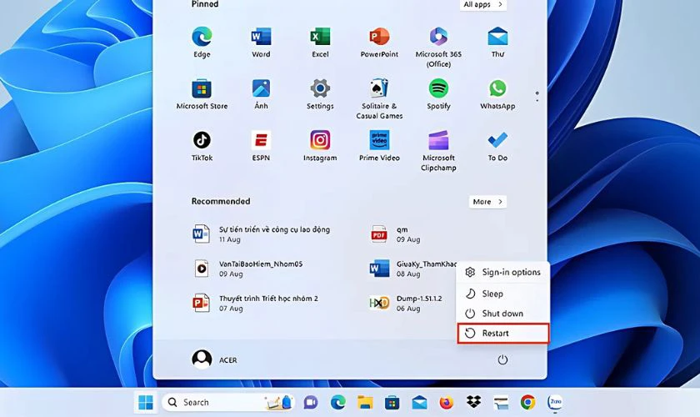Open the Settings pinned app

click(320, 94)
